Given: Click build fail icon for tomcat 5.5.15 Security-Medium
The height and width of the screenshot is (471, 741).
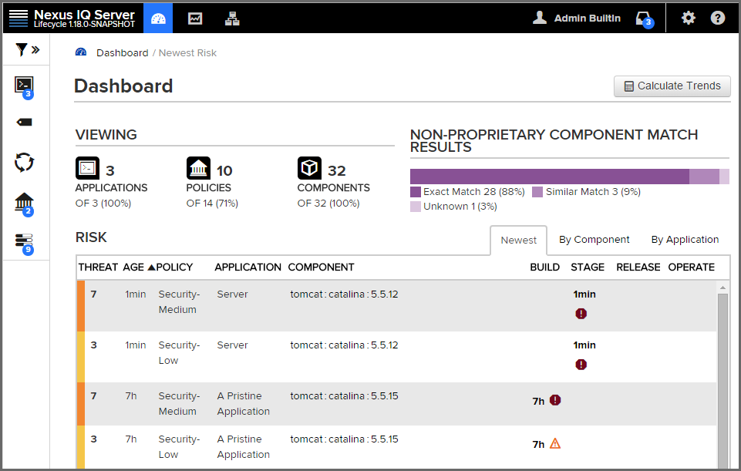Looking at the screenshot, I should [555, 400].
